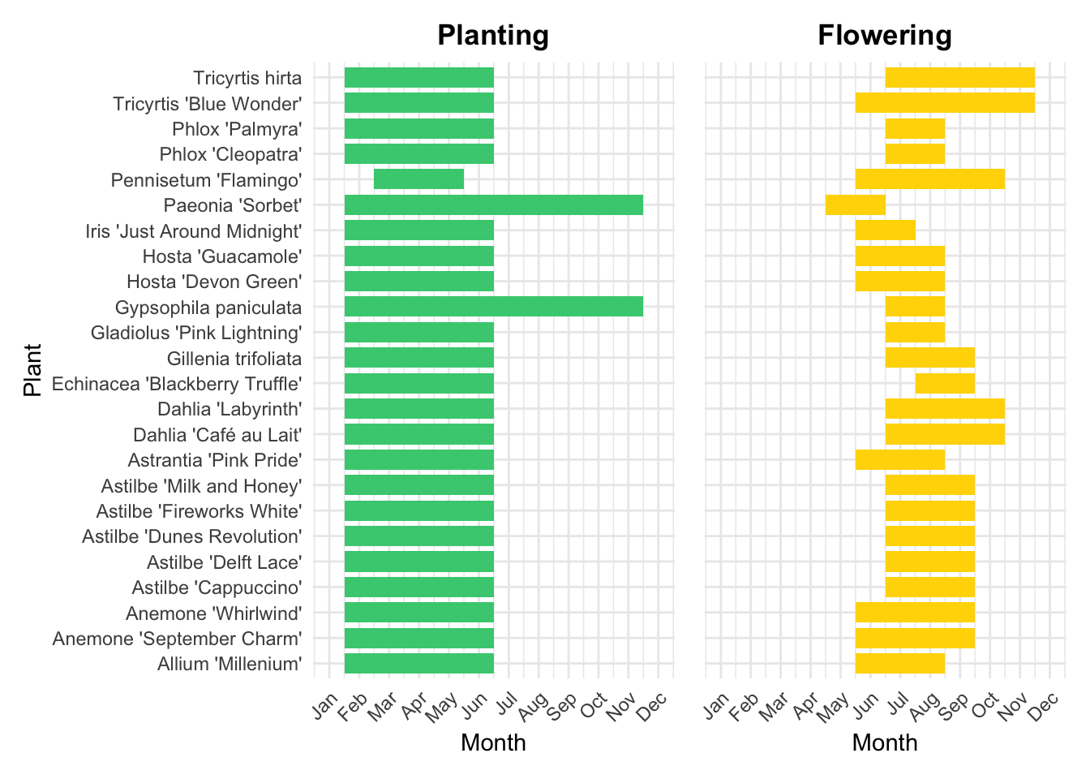Select the Gypsophila paniculata green planting bar
1090x779 pixels.
point(493,307)
